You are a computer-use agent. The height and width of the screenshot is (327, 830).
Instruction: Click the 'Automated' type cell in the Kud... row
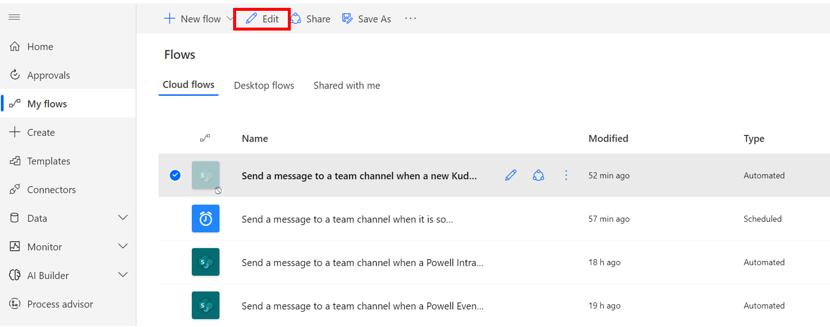coord(764,175)
